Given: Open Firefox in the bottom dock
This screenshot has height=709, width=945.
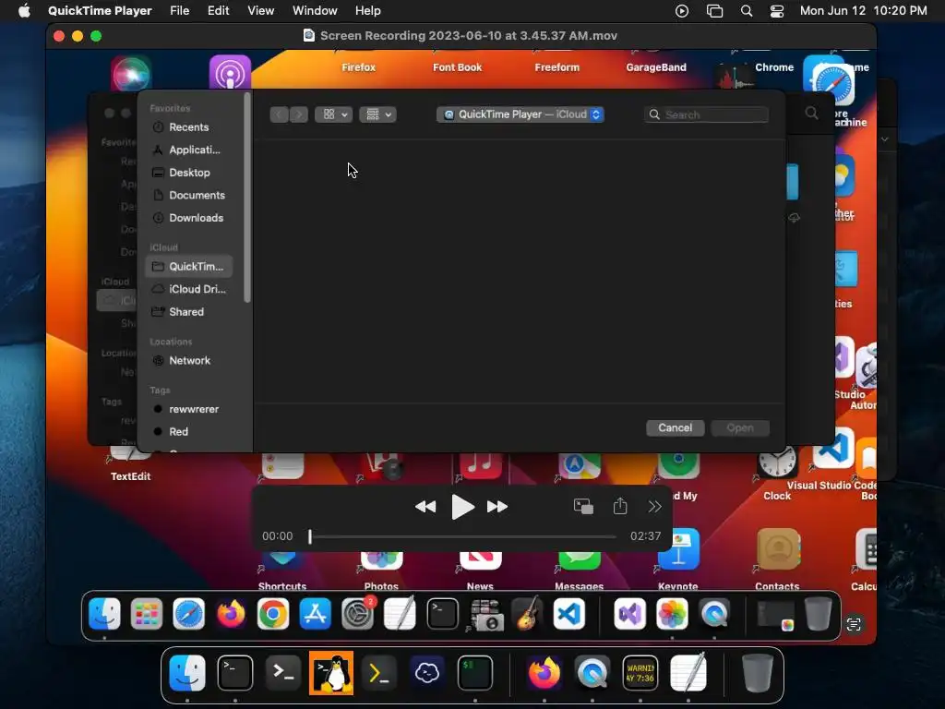Looking at the screenshot, I should (544, 673).
